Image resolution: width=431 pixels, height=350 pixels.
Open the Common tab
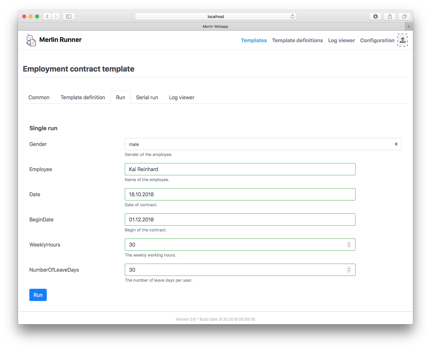[39, 97]
